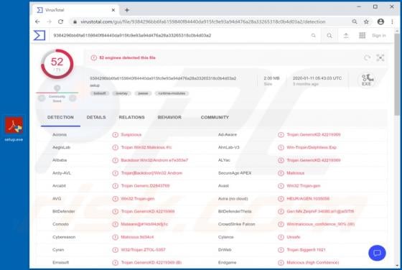Click the community score vote-down icon
The height and width of the screenshot is (270, 402).
click(x=42, y=98)
